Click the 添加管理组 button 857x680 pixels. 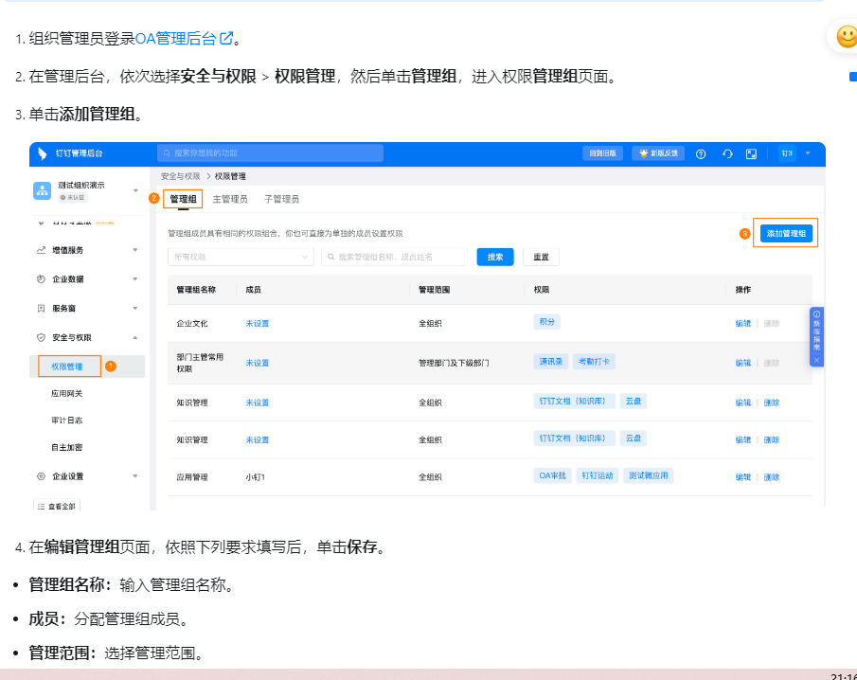tap(786, 233)
